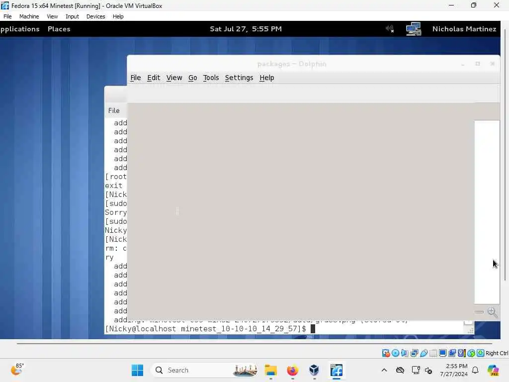Open the VirtualBox View menu
509x382 pixels.
click(x=52, y=16)
